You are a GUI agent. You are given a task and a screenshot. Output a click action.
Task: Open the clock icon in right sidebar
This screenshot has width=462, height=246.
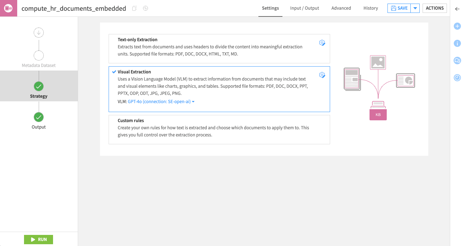pyautogui.click(x=457, y=78)
